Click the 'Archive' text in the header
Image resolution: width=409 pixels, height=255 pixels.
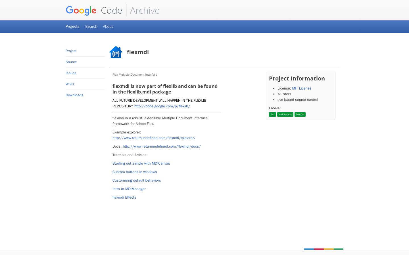click(x=145, y=10)
